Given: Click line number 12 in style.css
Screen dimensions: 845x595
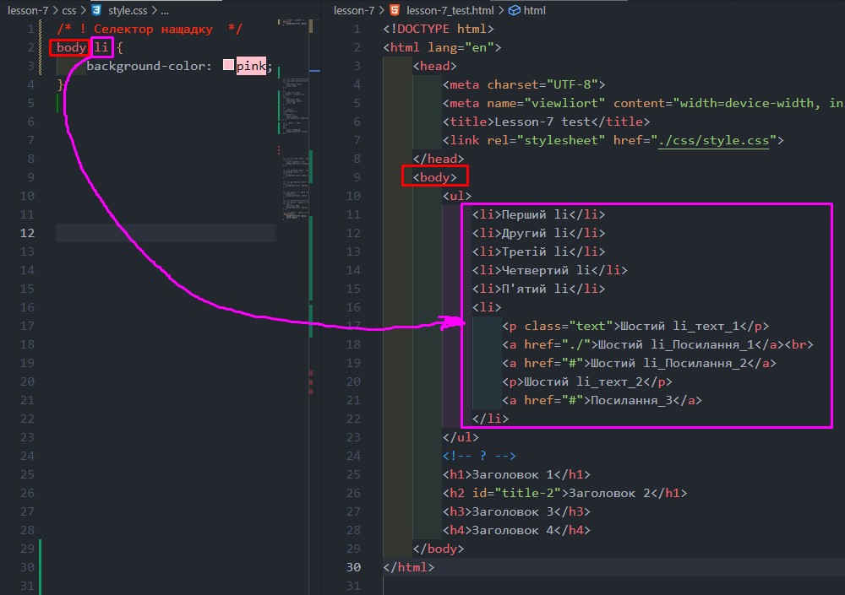Looking at the screenshot, I should (27, 233).
